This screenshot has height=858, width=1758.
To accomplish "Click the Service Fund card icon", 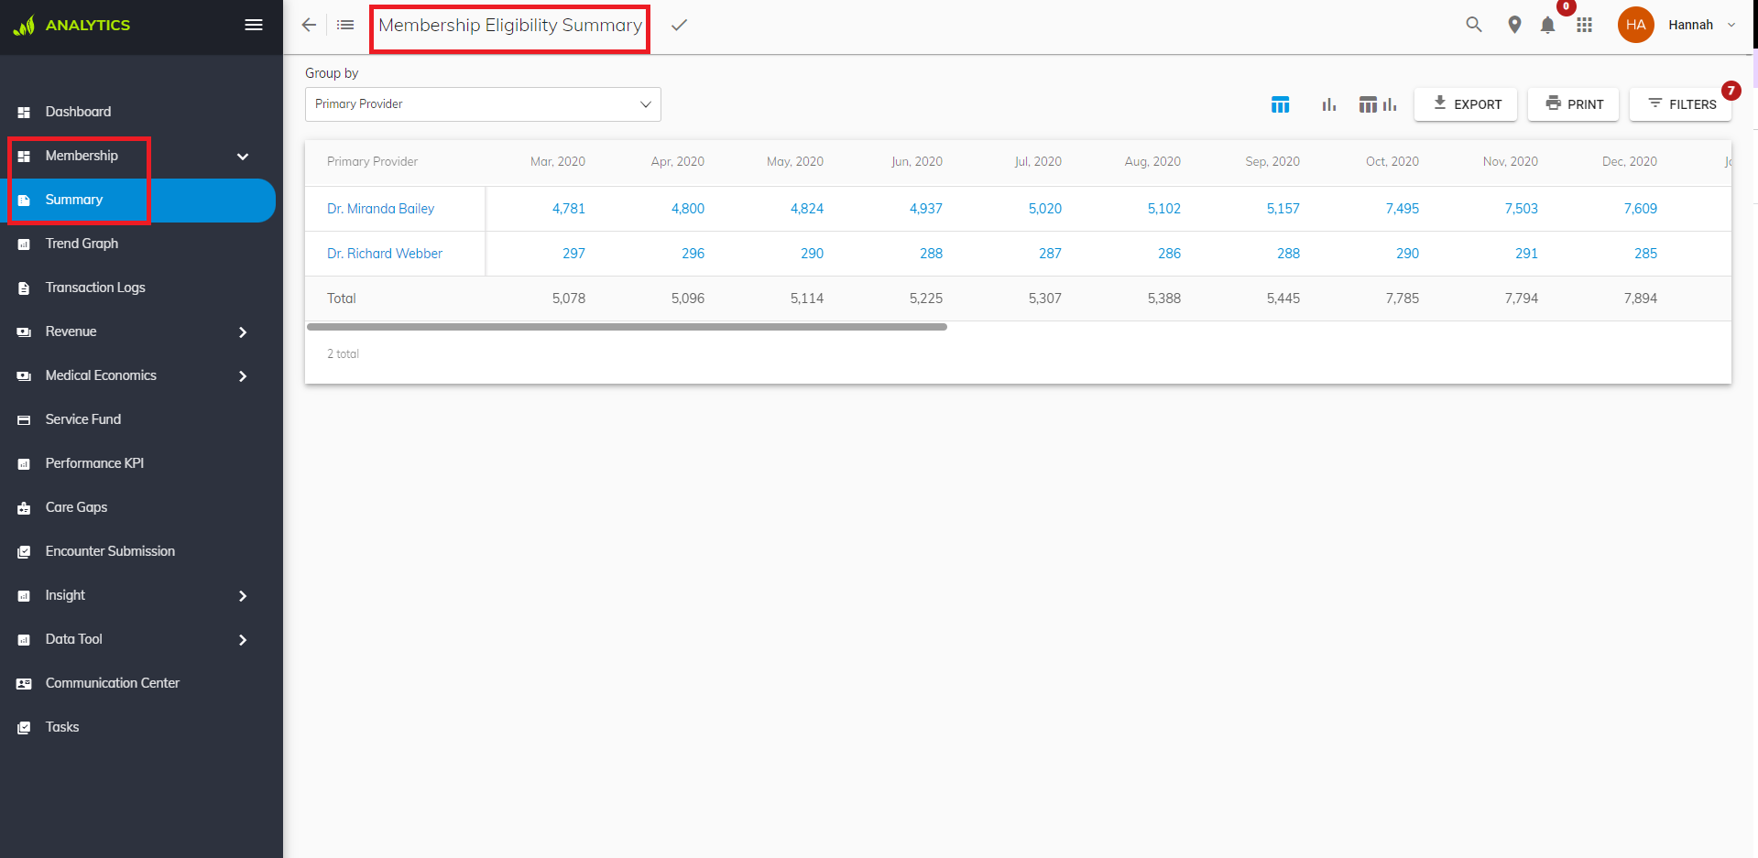I will coord(24,419).
